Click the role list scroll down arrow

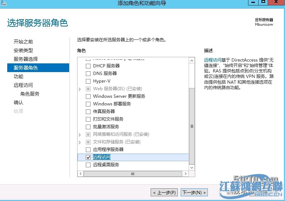[192, 168]
